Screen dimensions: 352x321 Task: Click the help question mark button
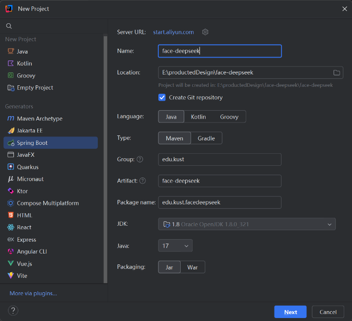pyautogui.click(x=13, y=311)
